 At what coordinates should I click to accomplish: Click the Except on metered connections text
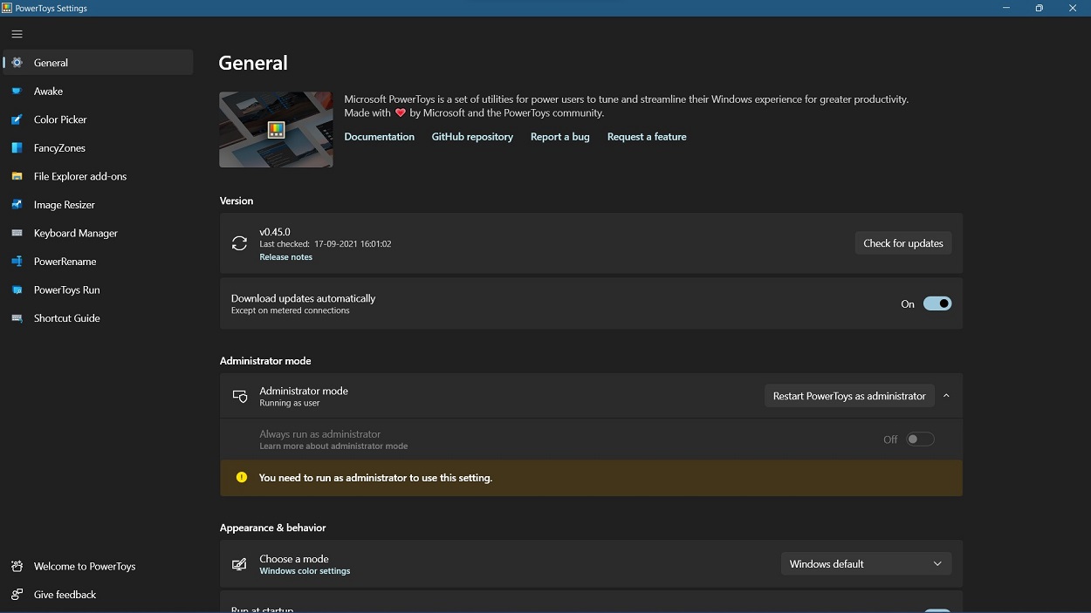point(291,310)
